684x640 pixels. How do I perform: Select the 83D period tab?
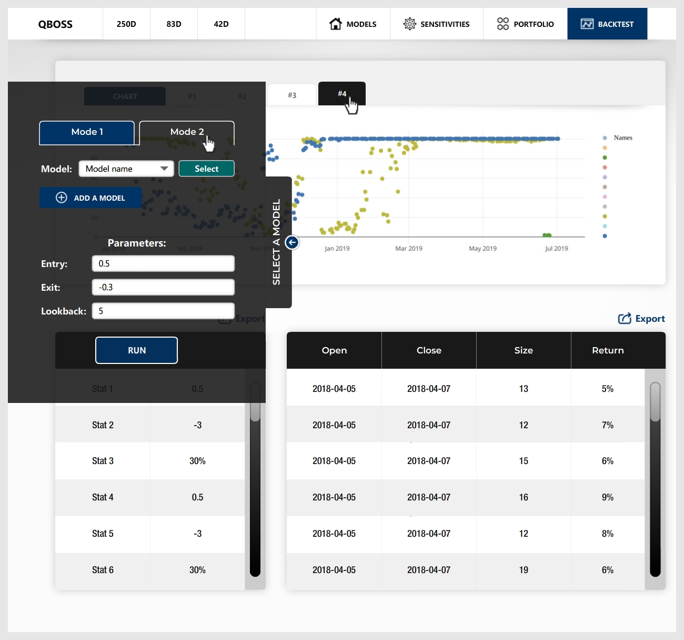click(174, 24)
